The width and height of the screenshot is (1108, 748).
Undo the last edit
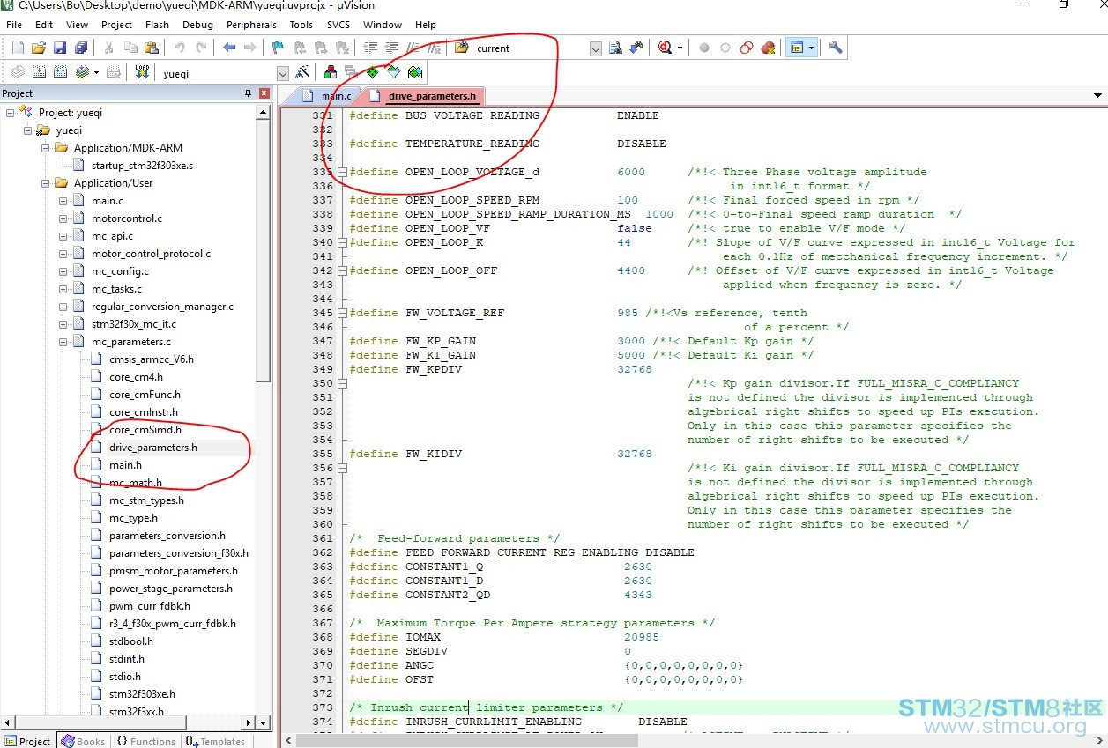pos(180,48)
